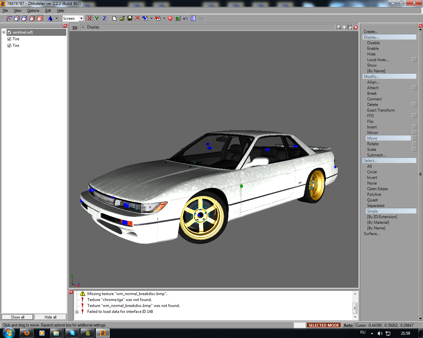Expand the Create... command group
The image size is (423, 338).
pyautogui.click(x=370, y=32)
